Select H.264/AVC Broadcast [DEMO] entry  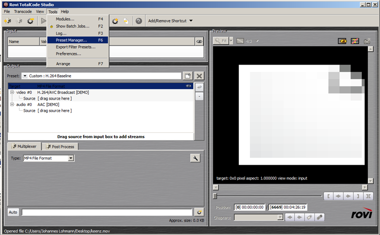pos(63,92)
